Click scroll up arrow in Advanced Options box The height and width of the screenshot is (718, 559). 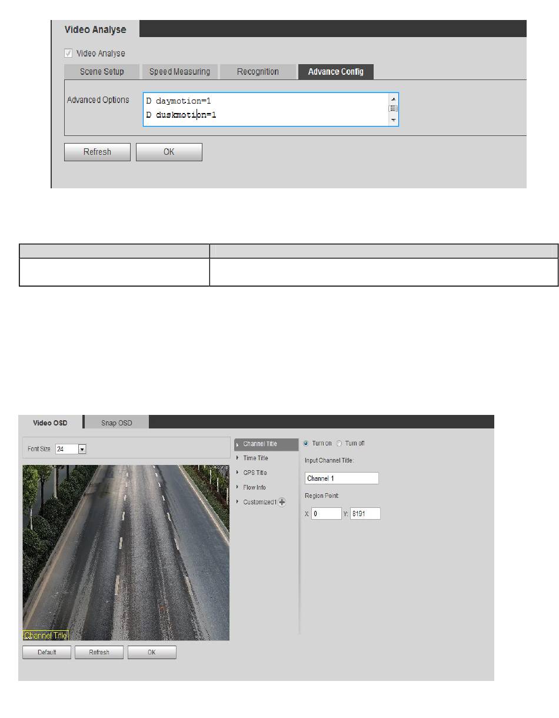click(x=394, y=99)
